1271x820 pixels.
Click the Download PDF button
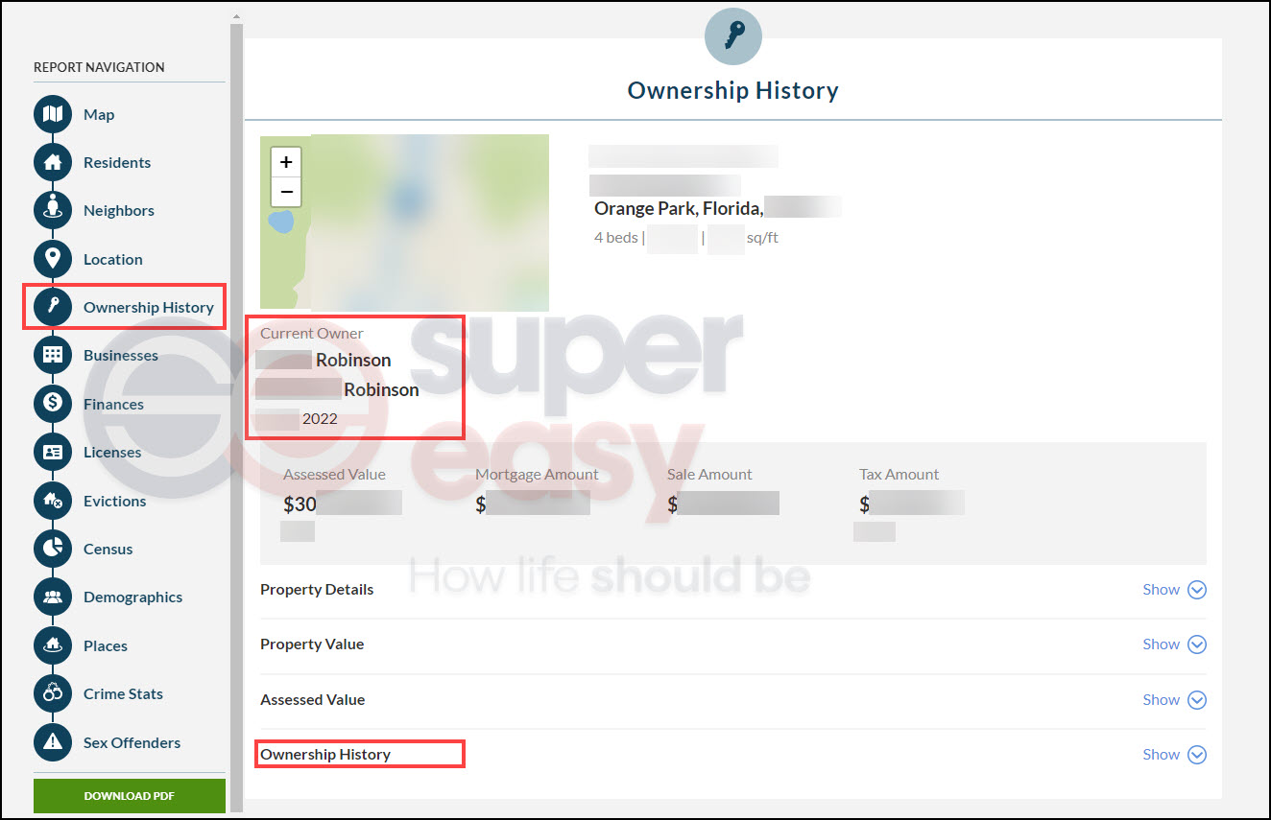(130, 796)
